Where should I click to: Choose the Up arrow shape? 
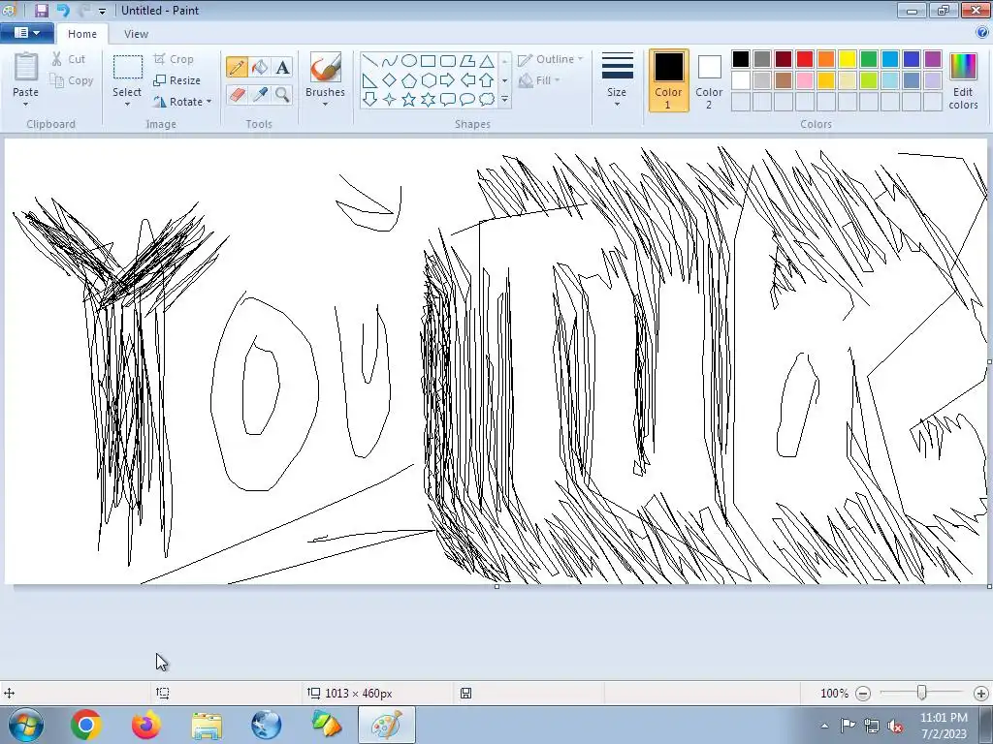(487, 80)
